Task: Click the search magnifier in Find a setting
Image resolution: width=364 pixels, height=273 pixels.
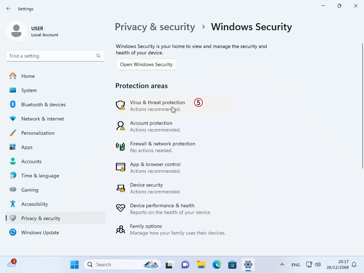Action: click(x=98, y=56)
